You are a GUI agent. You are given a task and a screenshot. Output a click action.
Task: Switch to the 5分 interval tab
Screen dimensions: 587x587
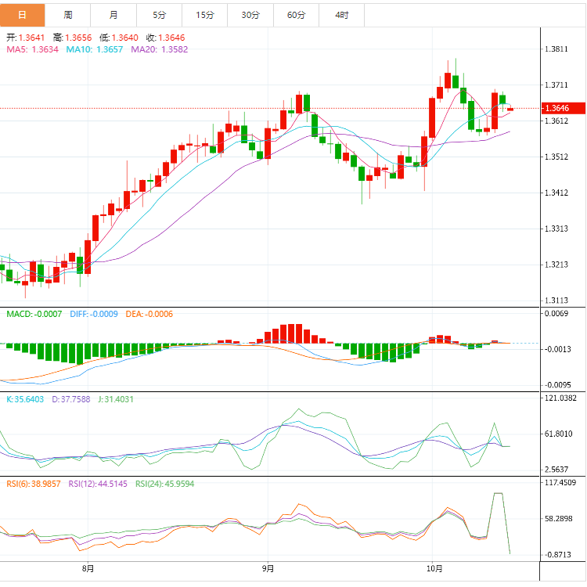(160, 15)
